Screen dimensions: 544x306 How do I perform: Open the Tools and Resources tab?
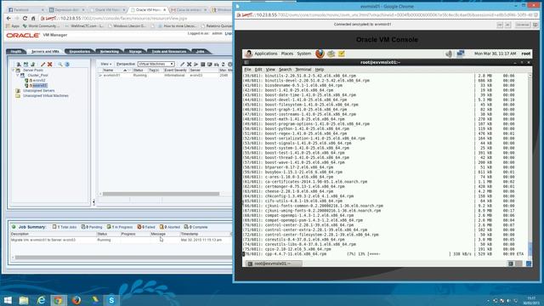[x=168, y=51]
